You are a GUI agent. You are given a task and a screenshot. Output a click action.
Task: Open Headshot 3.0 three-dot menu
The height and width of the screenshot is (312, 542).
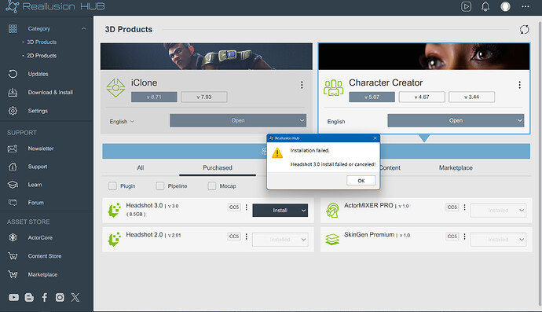tap(246, 207)
